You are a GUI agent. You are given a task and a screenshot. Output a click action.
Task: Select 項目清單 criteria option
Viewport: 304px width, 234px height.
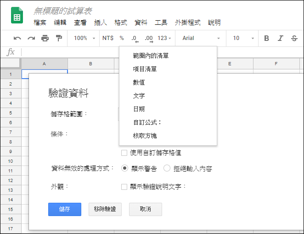click(x=168, y=69)
